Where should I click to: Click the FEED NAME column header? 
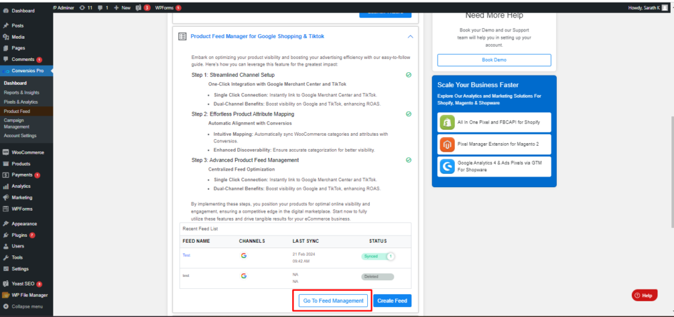coord(196,241)
